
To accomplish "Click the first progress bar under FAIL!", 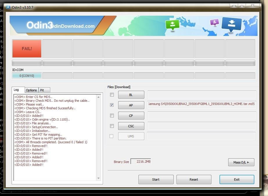I will coord(27,63).
